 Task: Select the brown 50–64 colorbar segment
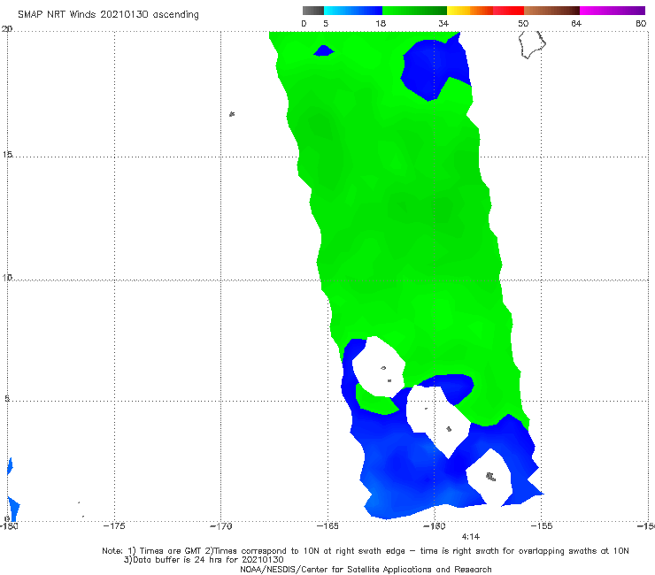tap(551, 11)
